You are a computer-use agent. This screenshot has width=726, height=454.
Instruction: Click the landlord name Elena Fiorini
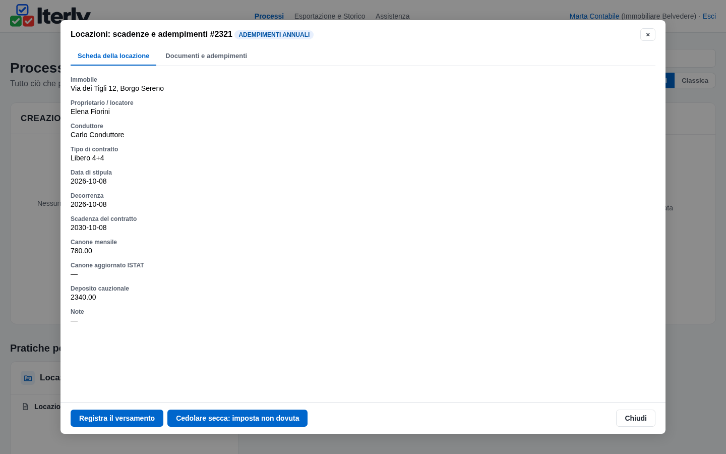pyautogui.click(x=90, y=111)
